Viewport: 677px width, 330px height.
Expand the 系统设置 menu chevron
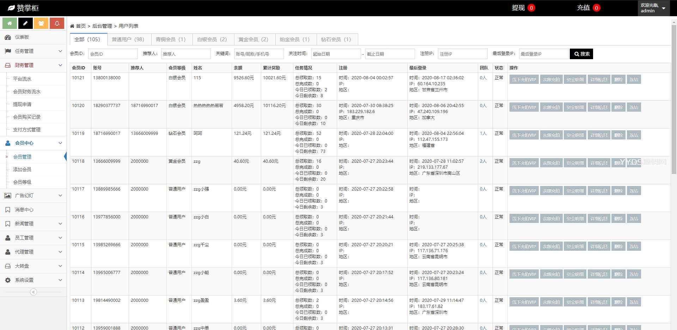pyautogui.click(x=60, y=280)
